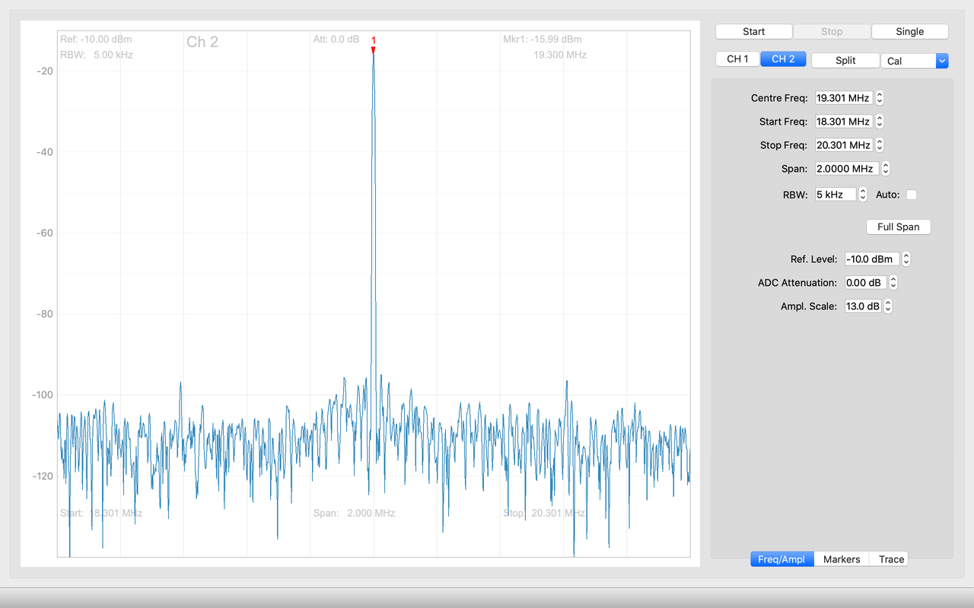Click the 'Ref: -10.00 dBm' plot text
974x608 pixels.
click(96, 40)
